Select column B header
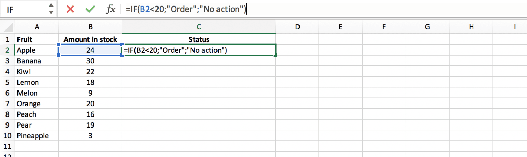The height and width of the screenshot is (157, 527). click(90, 27)
